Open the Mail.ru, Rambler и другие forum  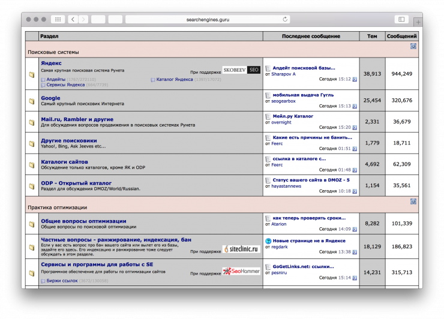[77, 119]
